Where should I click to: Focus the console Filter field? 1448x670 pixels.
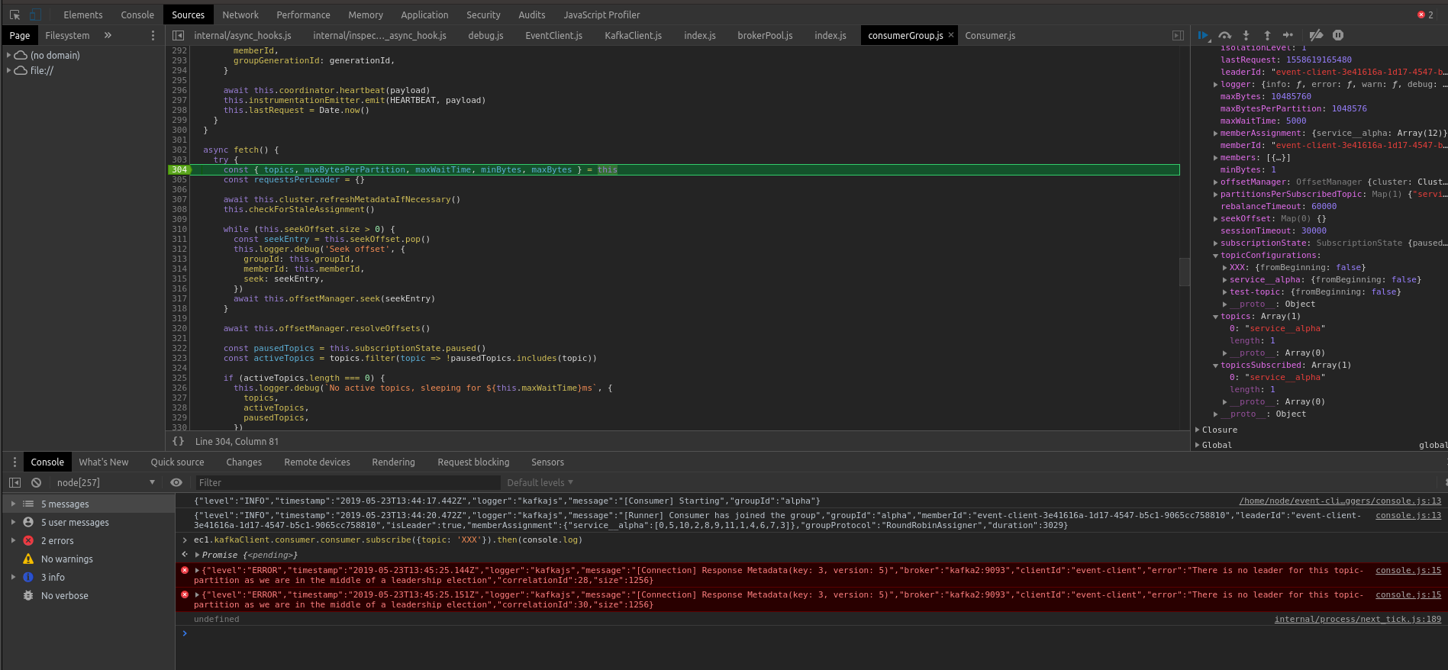(x=347, y=482)
